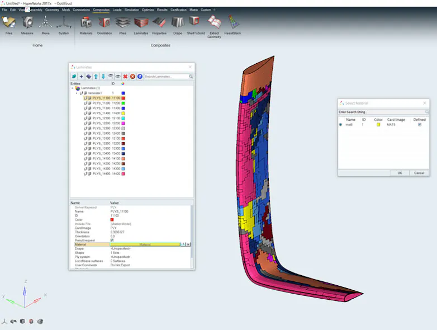
Task: Collapse the laminate1 tree node
Action: 77,93
